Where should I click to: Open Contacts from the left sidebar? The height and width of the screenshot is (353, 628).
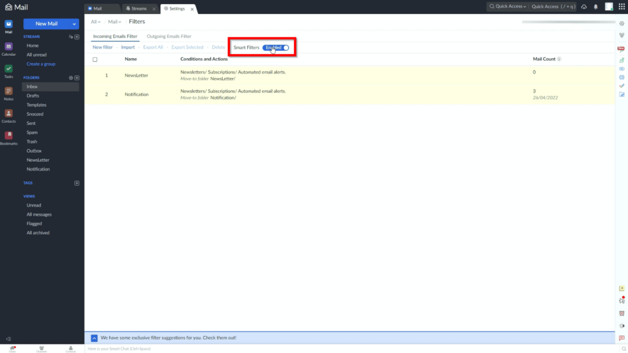[8, 114]
